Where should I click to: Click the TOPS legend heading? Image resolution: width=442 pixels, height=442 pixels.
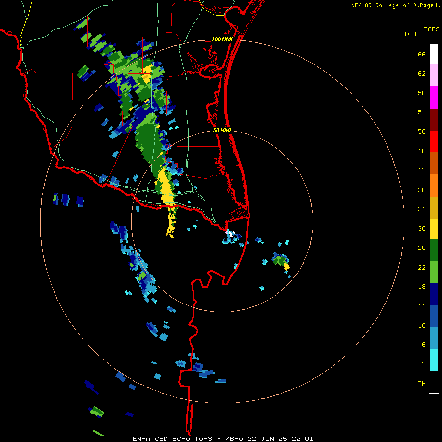[432, 29]
